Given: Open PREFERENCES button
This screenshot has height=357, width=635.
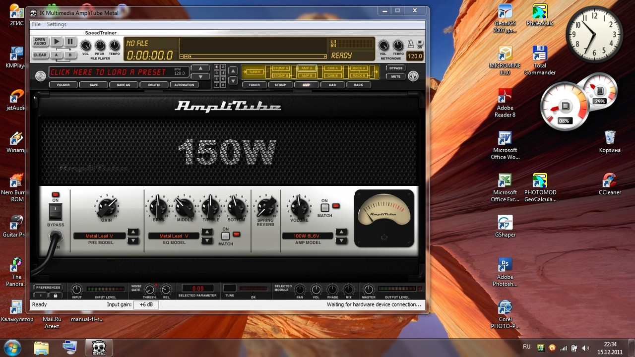Looking at the screenshot, I should [x=48, y=287].
